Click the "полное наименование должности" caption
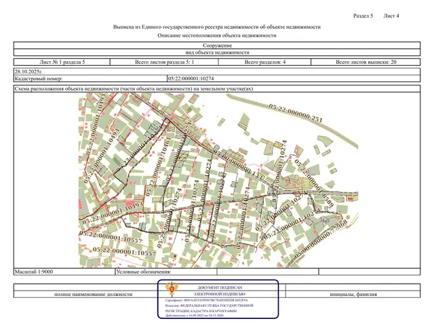This screenshot has width=434, height=336. [x=94, y=294]
